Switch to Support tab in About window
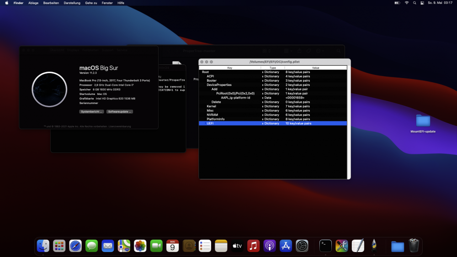 (107, 50)
